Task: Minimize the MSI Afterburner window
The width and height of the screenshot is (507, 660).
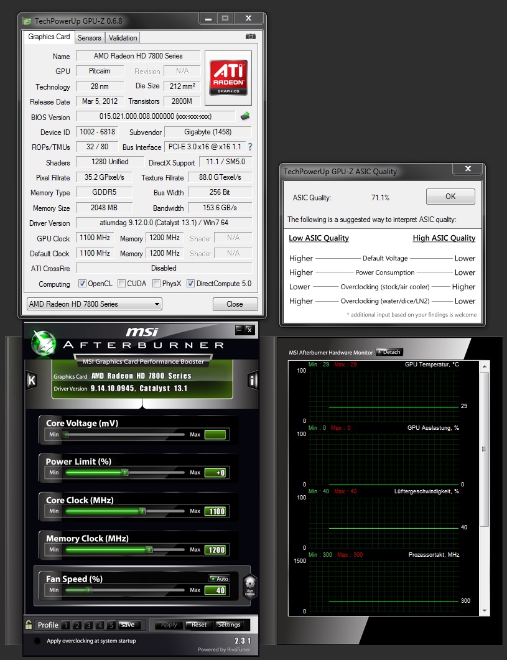Action: (240, 330)
